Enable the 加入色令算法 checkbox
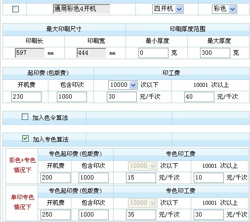Viewport: 250px width, 222px height. [25, 117]
